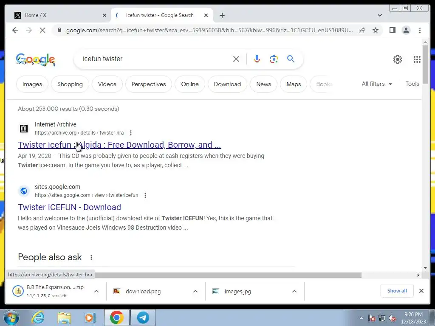Viewport: 435px width, 326px height.
Task: Open the Chrome three-dot menu
Action: [x=420, y=30]
